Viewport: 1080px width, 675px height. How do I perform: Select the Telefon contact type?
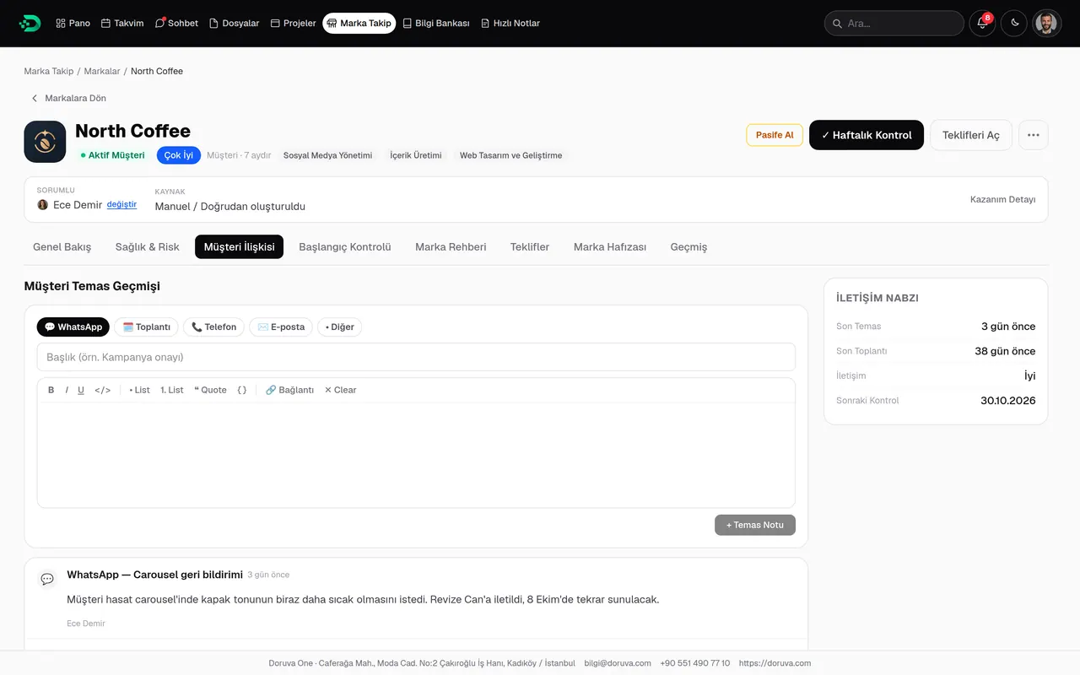click(214, 327)
